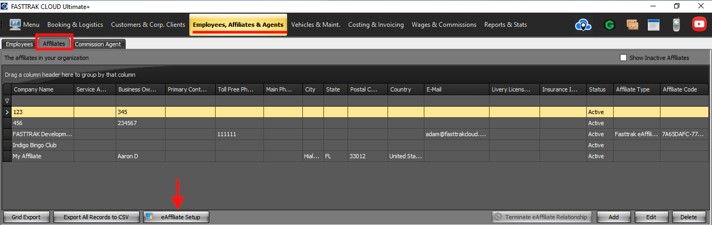Click the row indicator arrow for 123

(x=7, y=112)
